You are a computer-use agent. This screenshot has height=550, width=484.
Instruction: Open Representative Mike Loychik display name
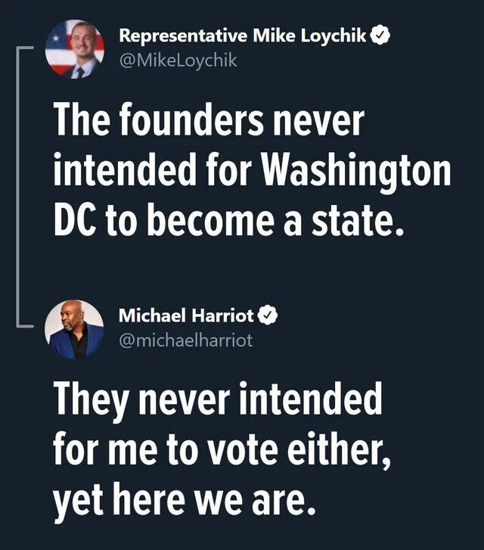(x=244, y=36)
